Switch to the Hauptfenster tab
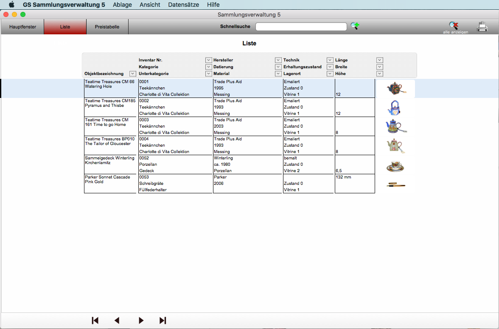 [x=22, y=27]
